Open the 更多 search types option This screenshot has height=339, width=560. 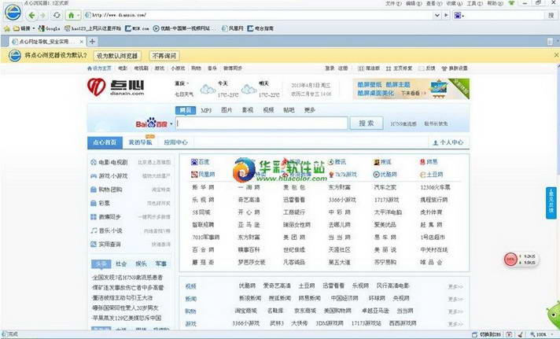[x=309, y=110]
